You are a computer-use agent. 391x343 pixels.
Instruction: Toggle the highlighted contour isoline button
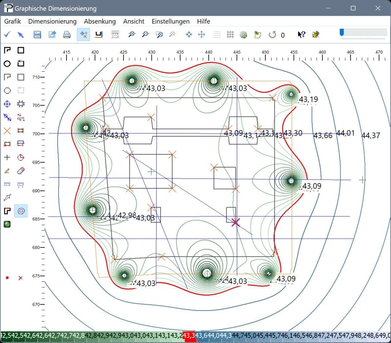[21, 211]
